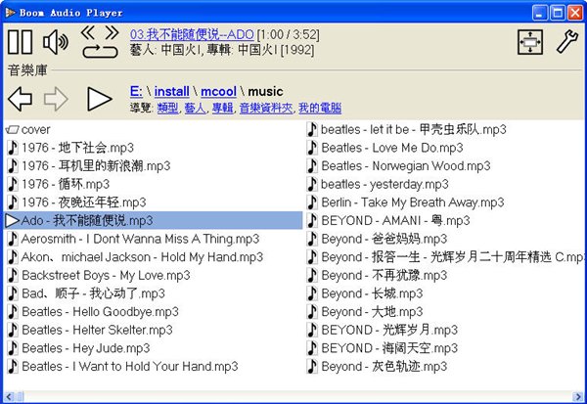
Task: Select 1976 - 循环.mp3
Action: 59,184
